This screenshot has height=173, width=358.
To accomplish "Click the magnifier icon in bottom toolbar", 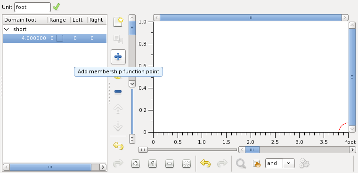I will tap(241, 163).
